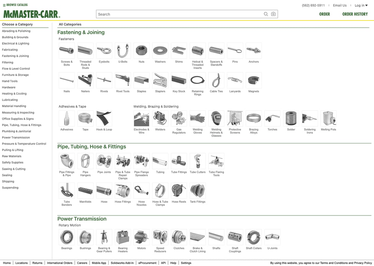The image size is (374, 266).
Task: Open Fastening & Joining sidebar category
Action: 15,56
